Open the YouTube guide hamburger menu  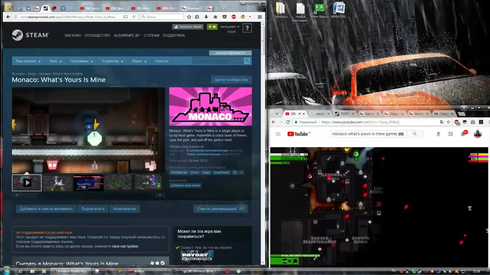278,134
